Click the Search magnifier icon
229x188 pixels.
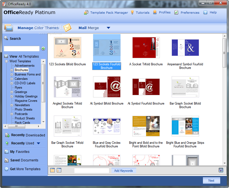(x=6, y=38)
